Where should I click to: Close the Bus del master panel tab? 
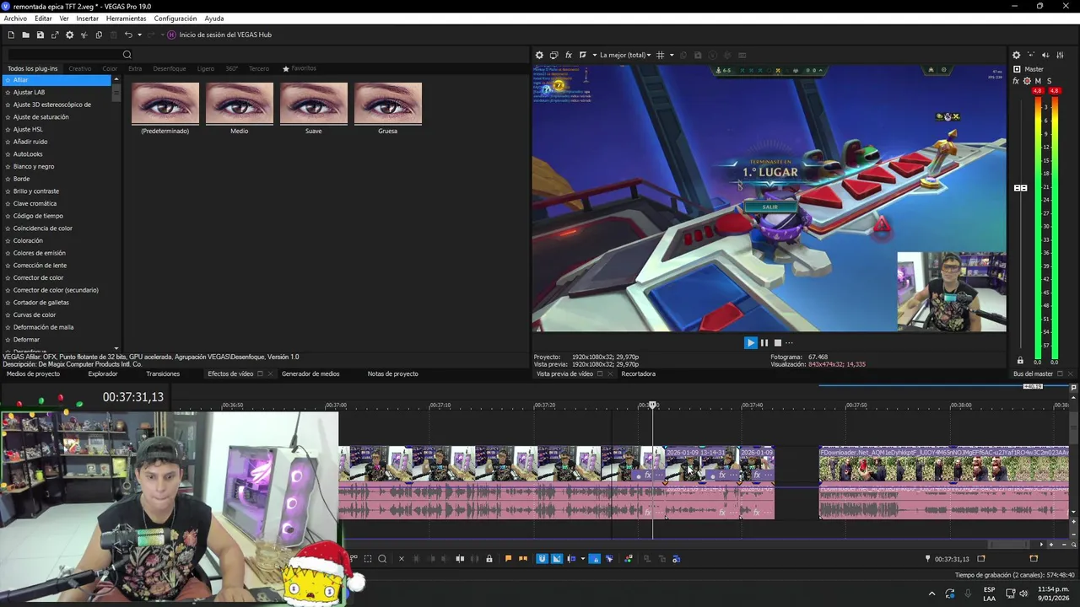pos(1070,373)
